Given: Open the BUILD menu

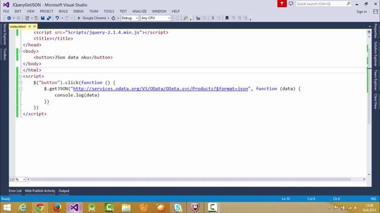Looking at the screenshot, I should pos(64,11).
